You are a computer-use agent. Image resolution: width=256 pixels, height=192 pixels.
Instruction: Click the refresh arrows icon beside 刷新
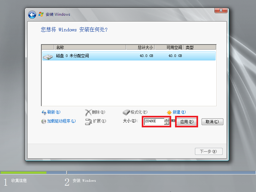point(44,112)
